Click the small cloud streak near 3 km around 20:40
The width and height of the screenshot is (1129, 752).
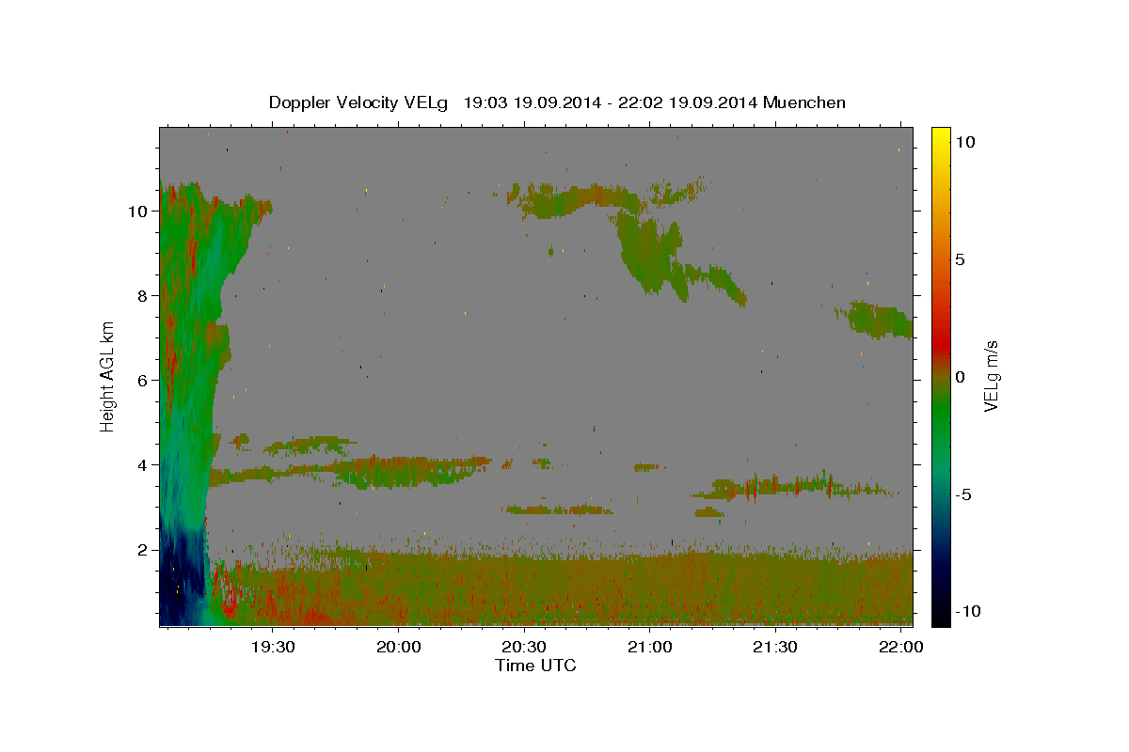coord(559,509)
